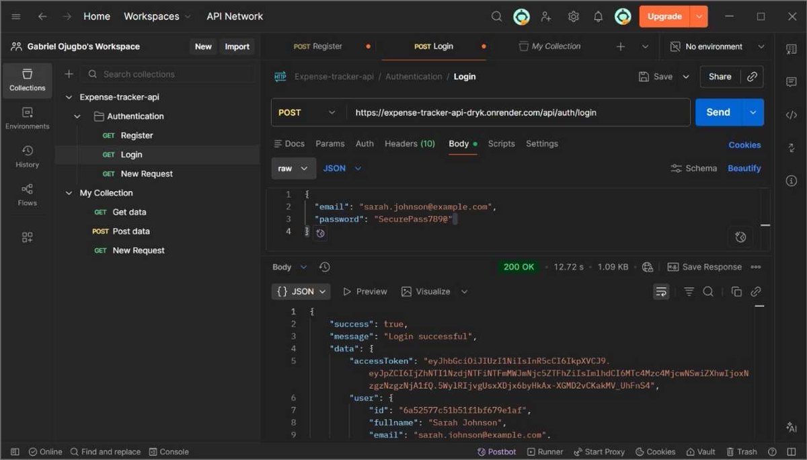Click the Import button
The height and width of the screenshot is (460, 807).
pyautogui.click(x=237, y=46)
